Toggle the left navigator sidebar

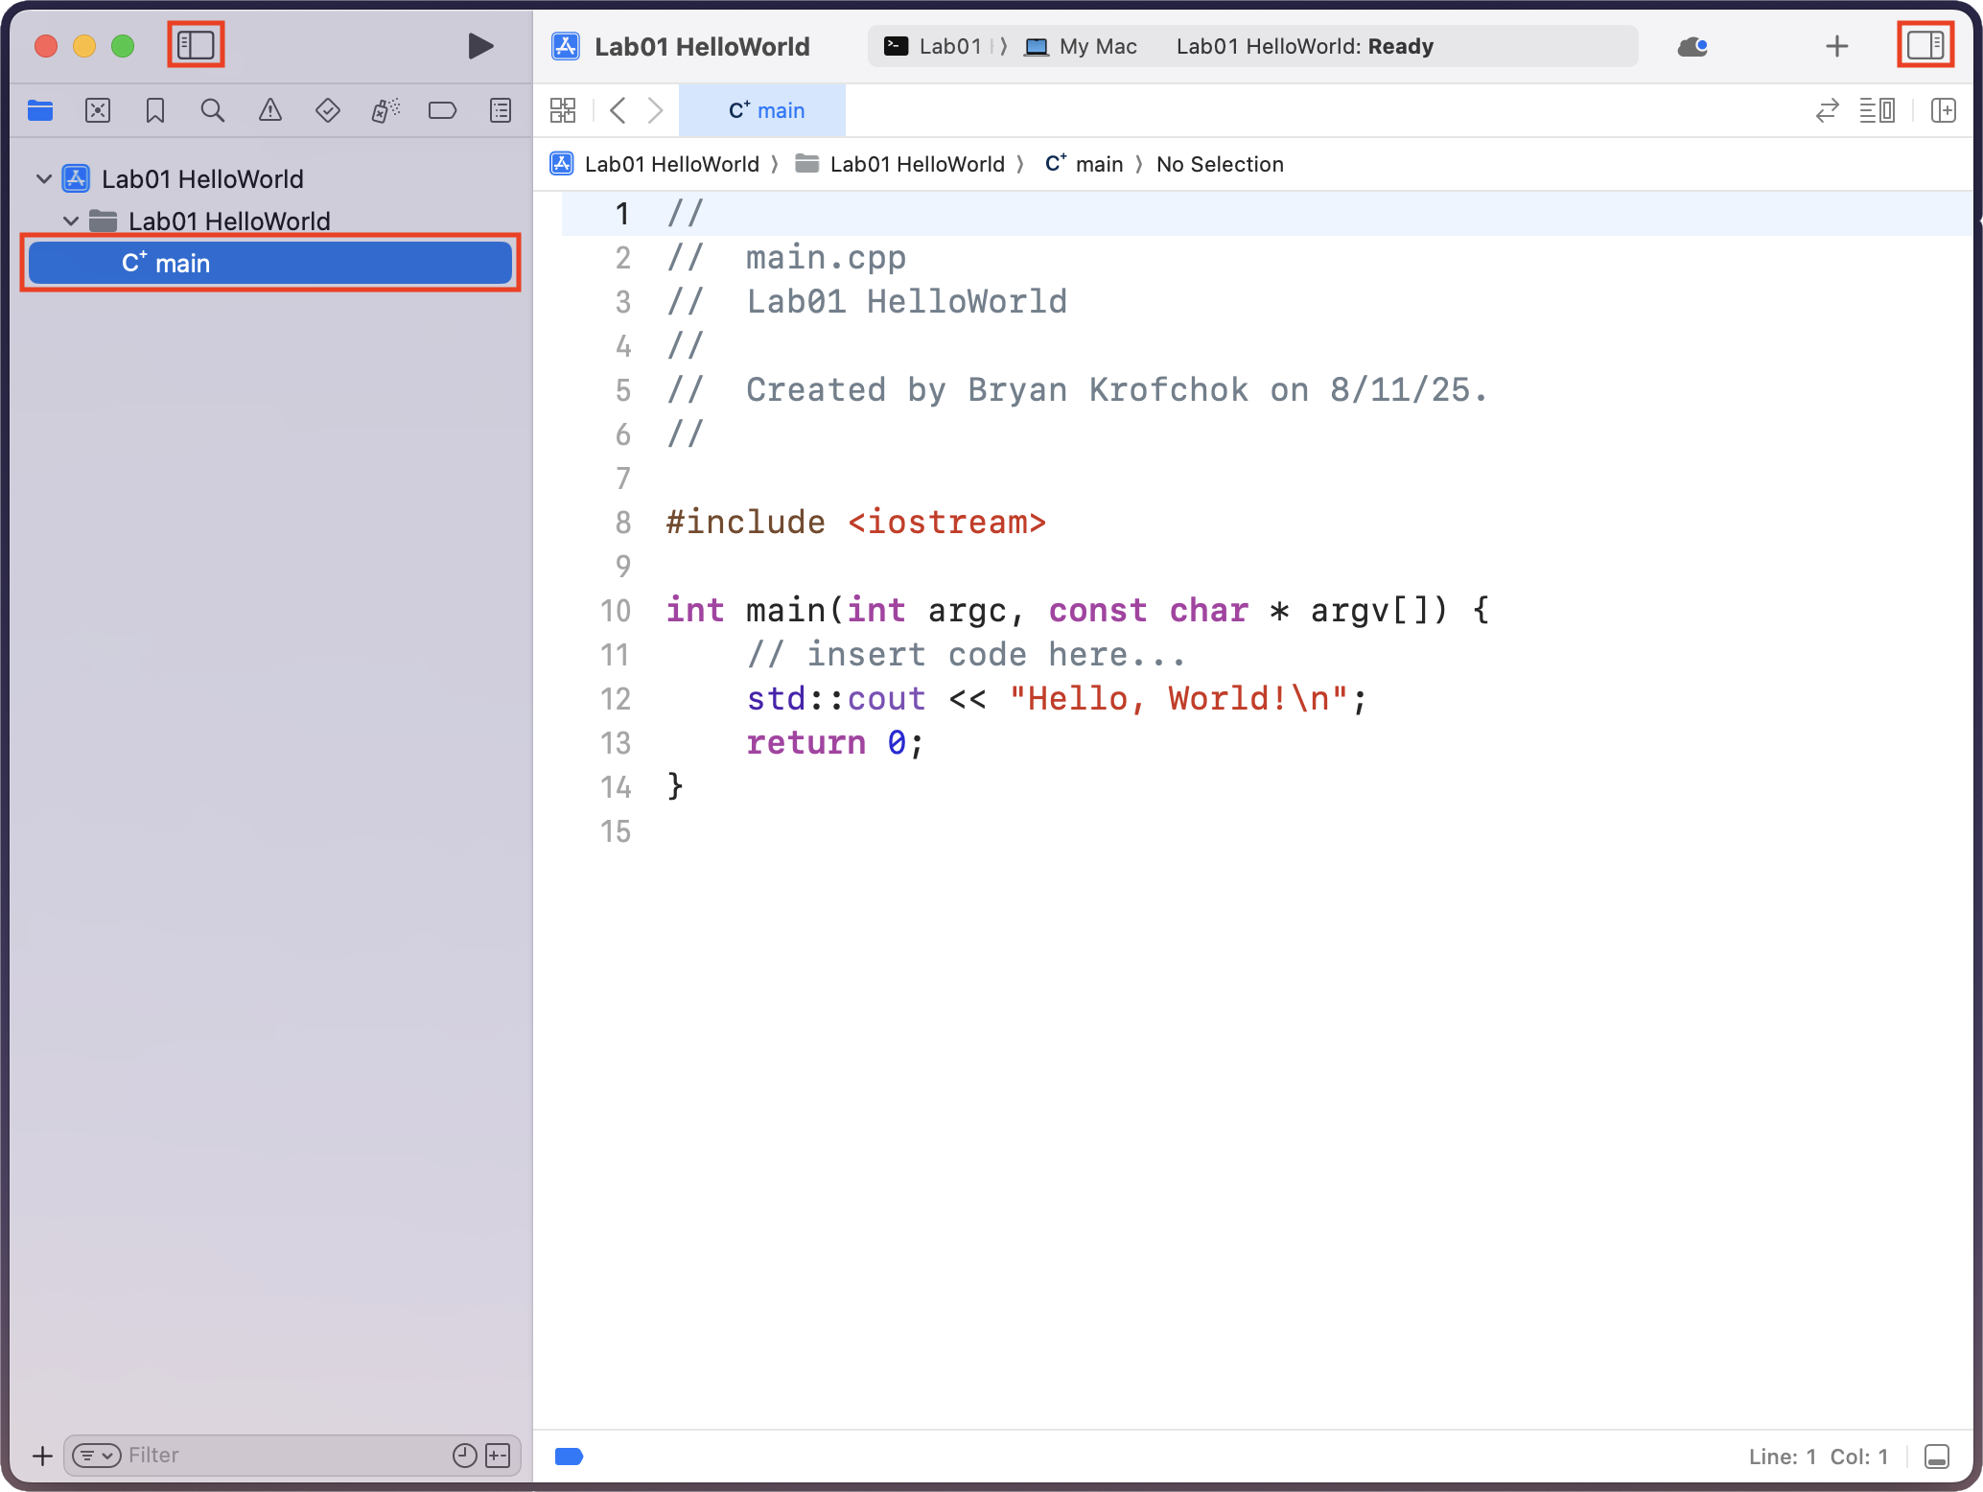pos(196,45)
